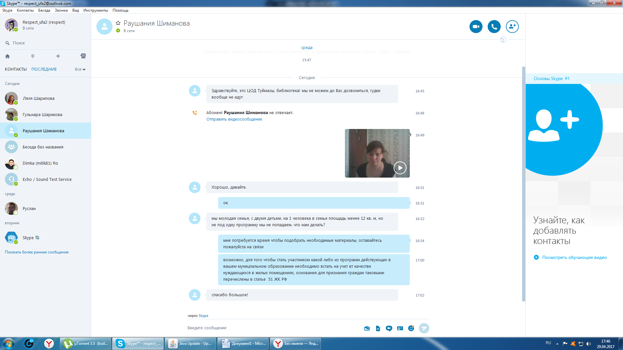This screenshot has width=623, height=350.
Task: Start a voice call via phone icon
Action: point(494,27)
